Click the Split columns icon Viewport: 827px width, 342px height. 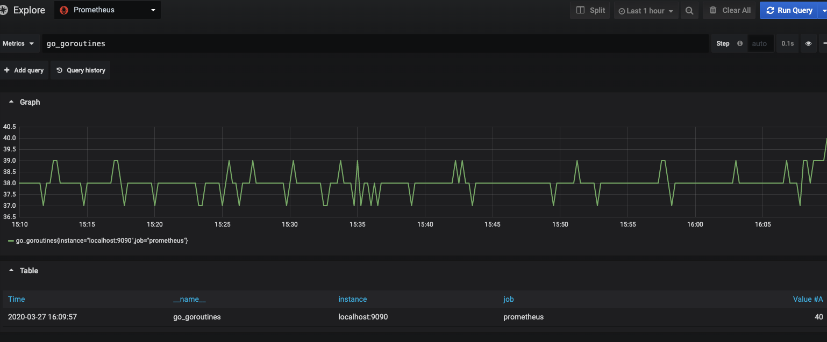(580, 10)
